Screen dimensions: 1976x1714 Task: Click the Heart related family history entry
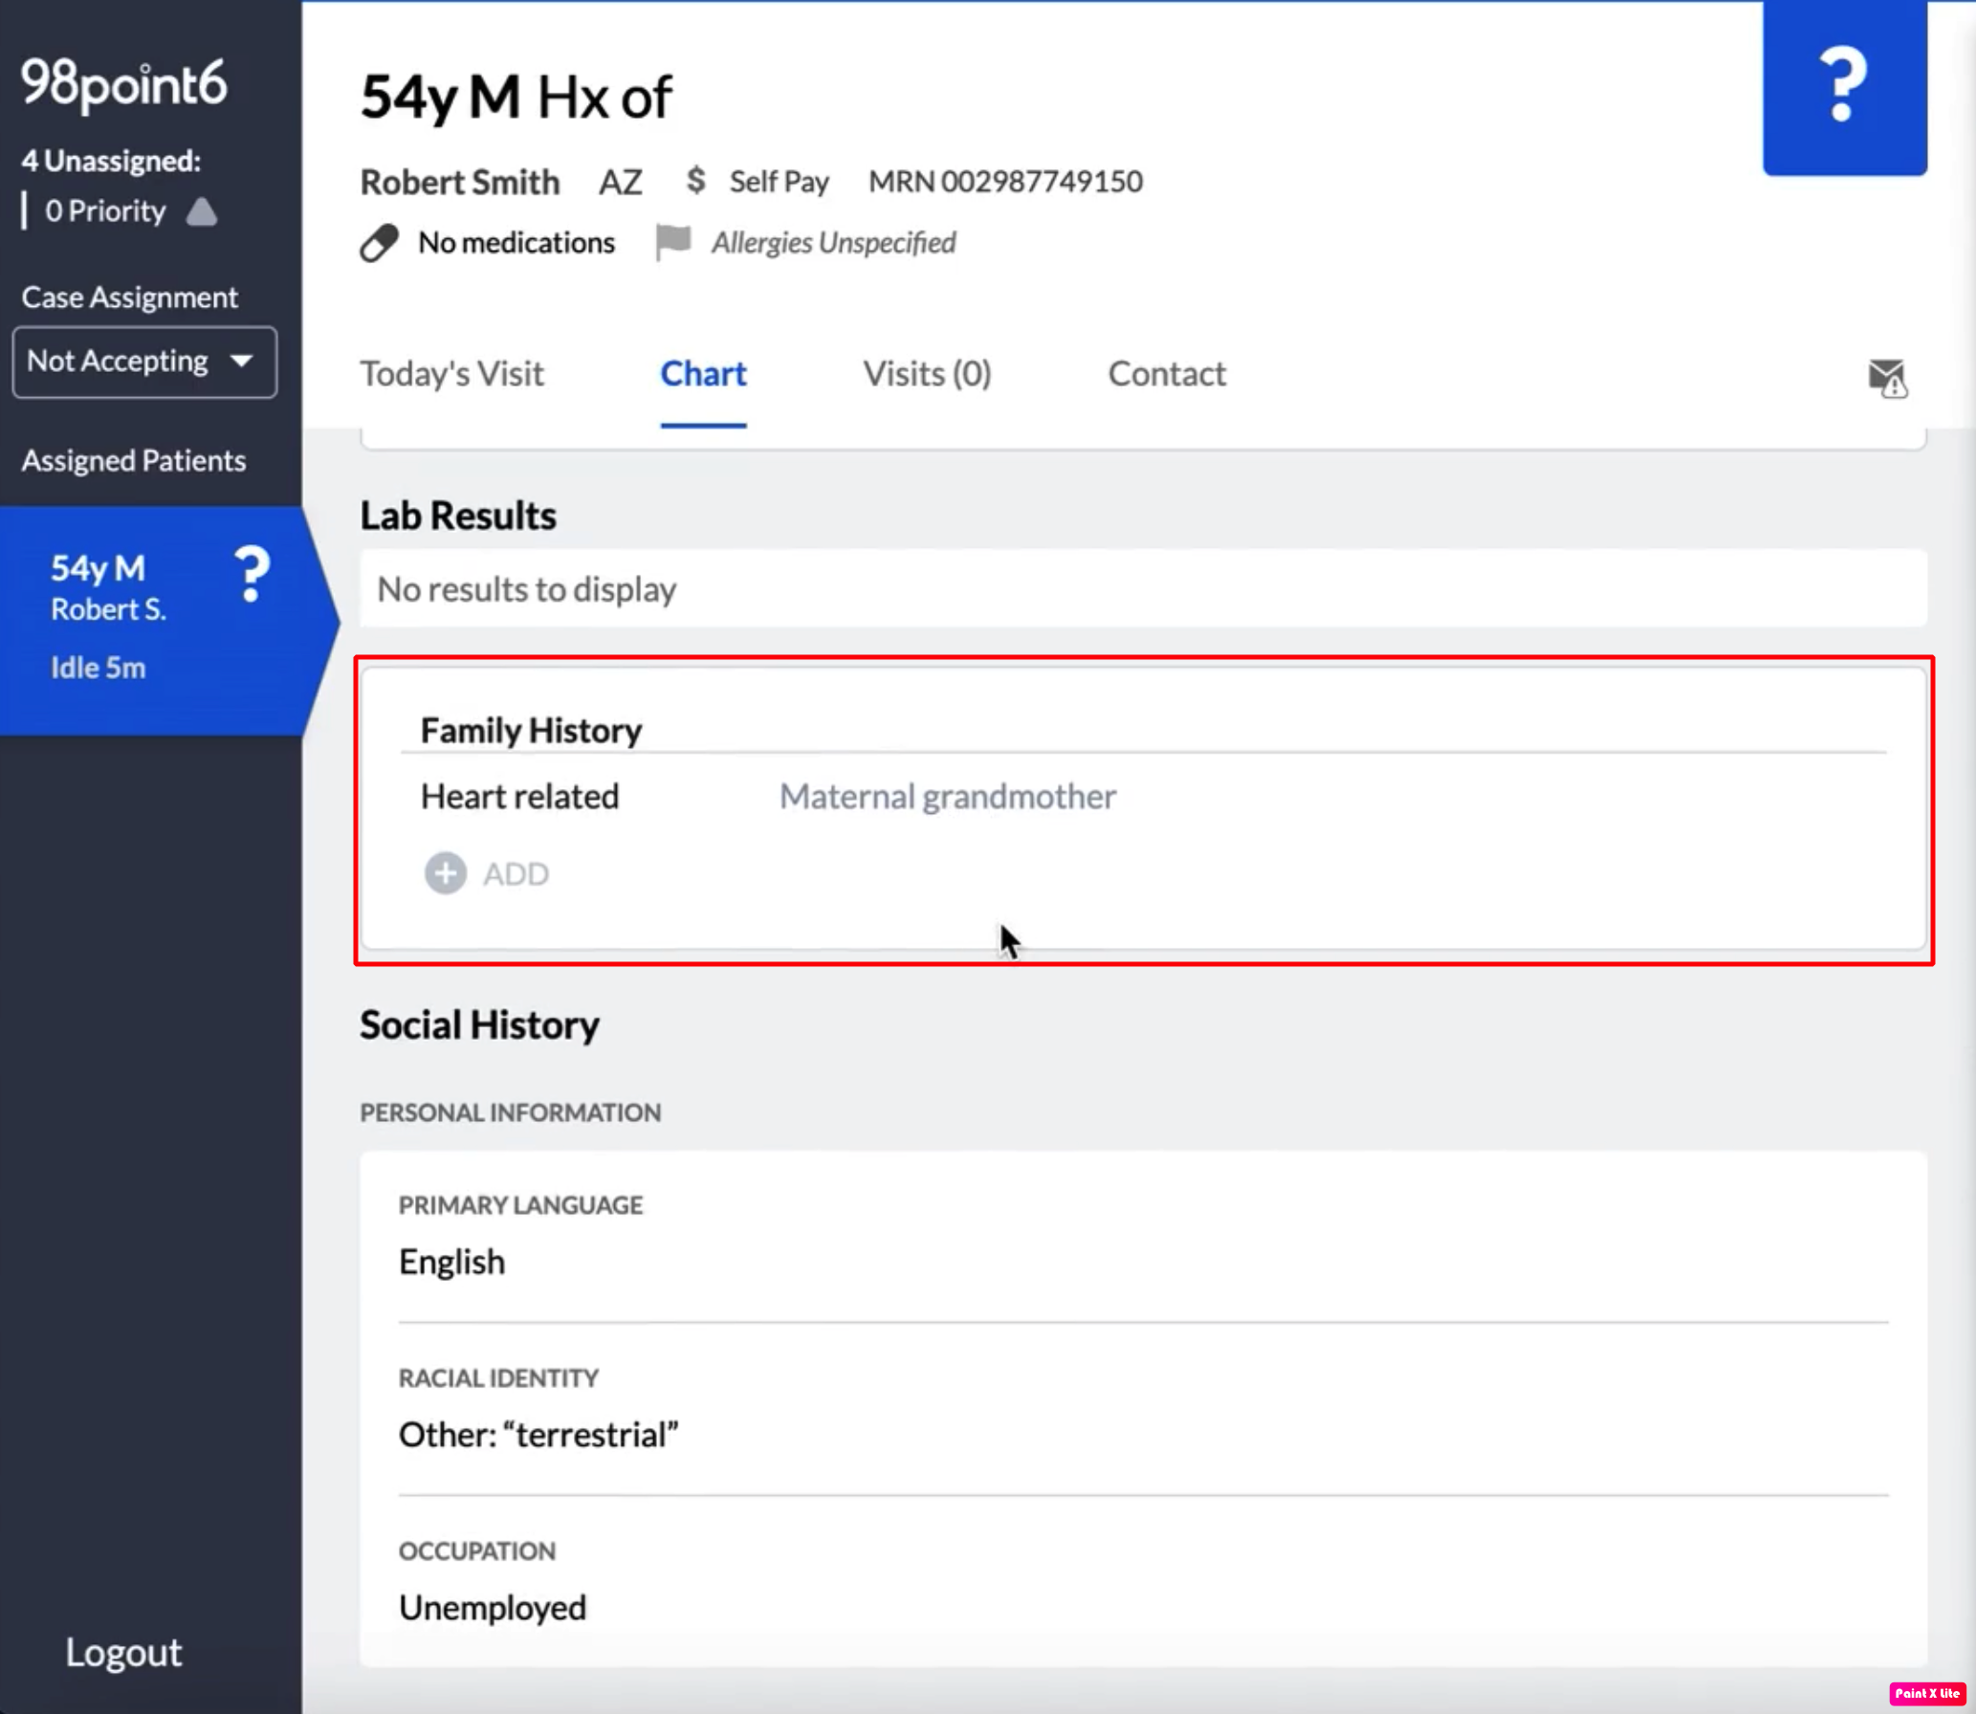[519, 797]
